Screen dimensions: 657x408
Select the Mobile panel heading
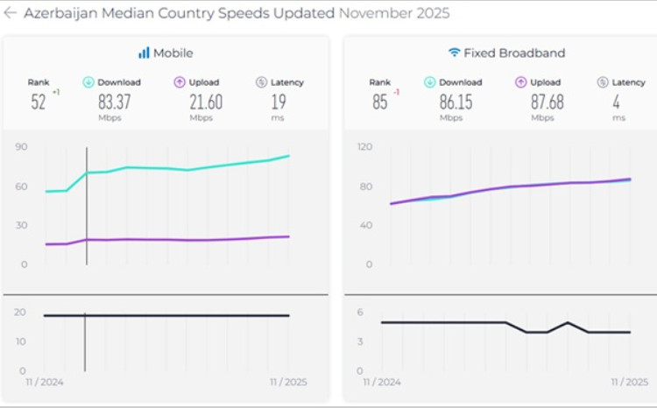coord(173,53)
